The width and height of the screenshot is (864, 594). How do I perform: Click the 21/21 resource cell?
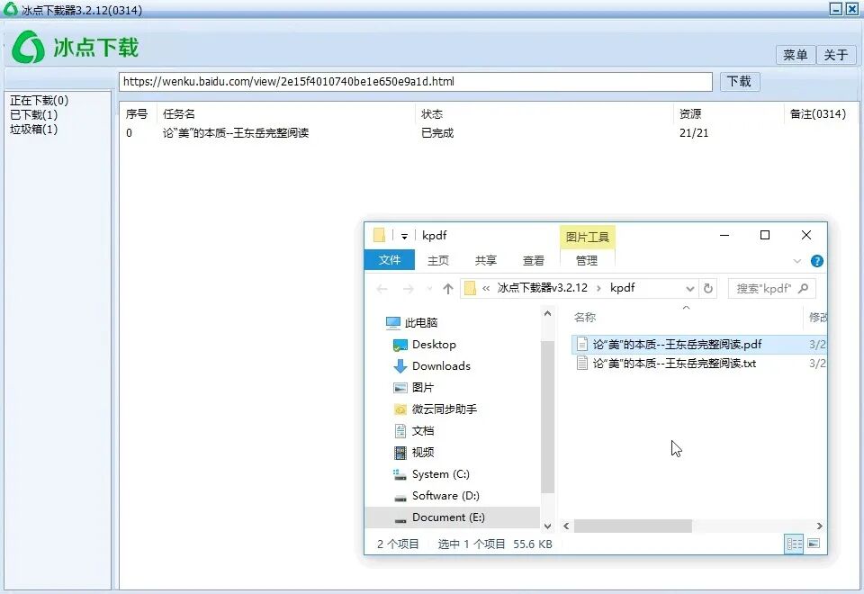(694, 133)
